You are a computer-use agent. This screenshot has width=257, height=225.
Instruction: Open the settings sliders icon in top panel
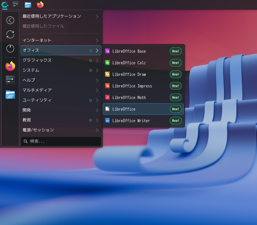(16, 5)
